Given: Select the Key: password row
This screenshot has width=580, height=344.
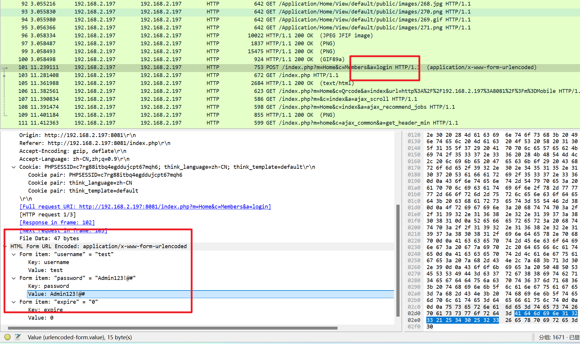Looking at the screenshot, I should click(48, 286).
